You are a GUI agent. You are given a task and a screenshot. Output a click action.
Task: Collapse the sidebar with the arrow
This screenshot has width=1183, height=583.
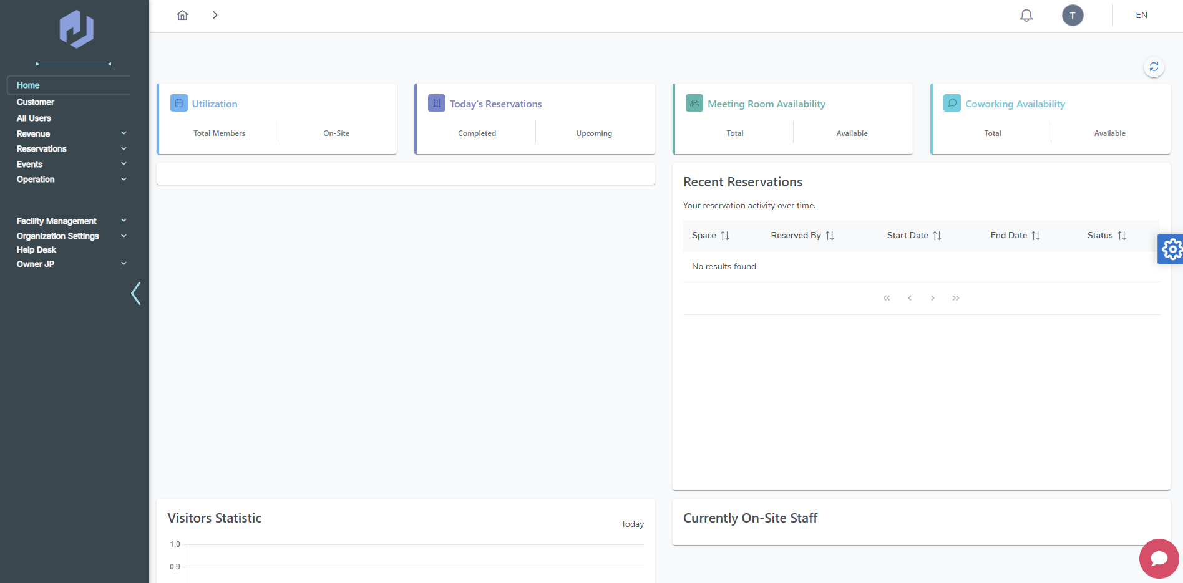coord(135,293)
